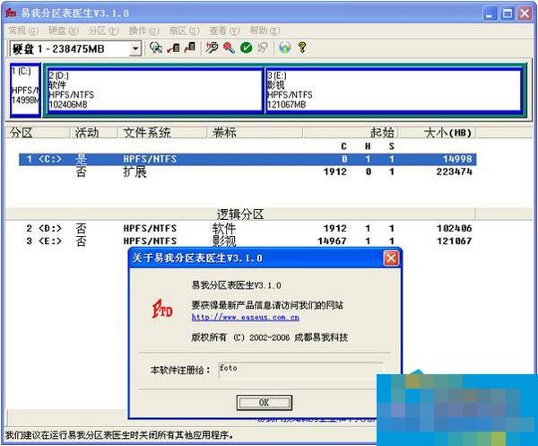The width and height of the screenshot is (538, 446).
Task: Click the backup partition table toolbar icon
Action: 174,48
